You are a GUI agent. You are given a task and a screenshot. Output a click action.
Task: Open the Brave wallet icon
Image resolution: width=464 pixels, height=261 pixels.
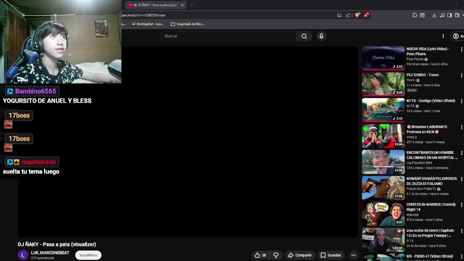[457, 15]
